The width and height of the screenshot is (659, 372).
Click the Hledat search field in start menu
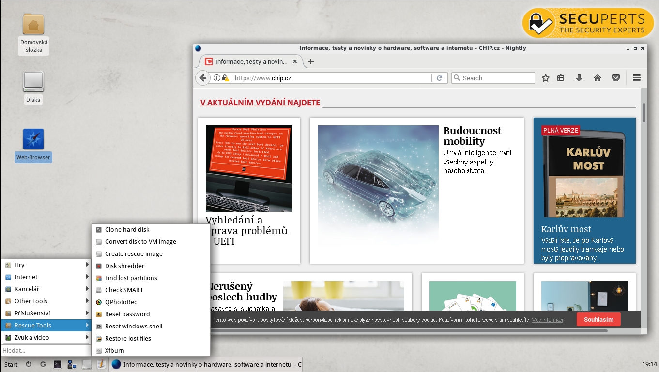(x=46, y=350)
